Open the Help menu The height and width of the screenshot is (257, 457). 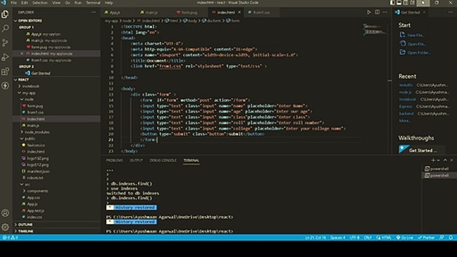109,2
